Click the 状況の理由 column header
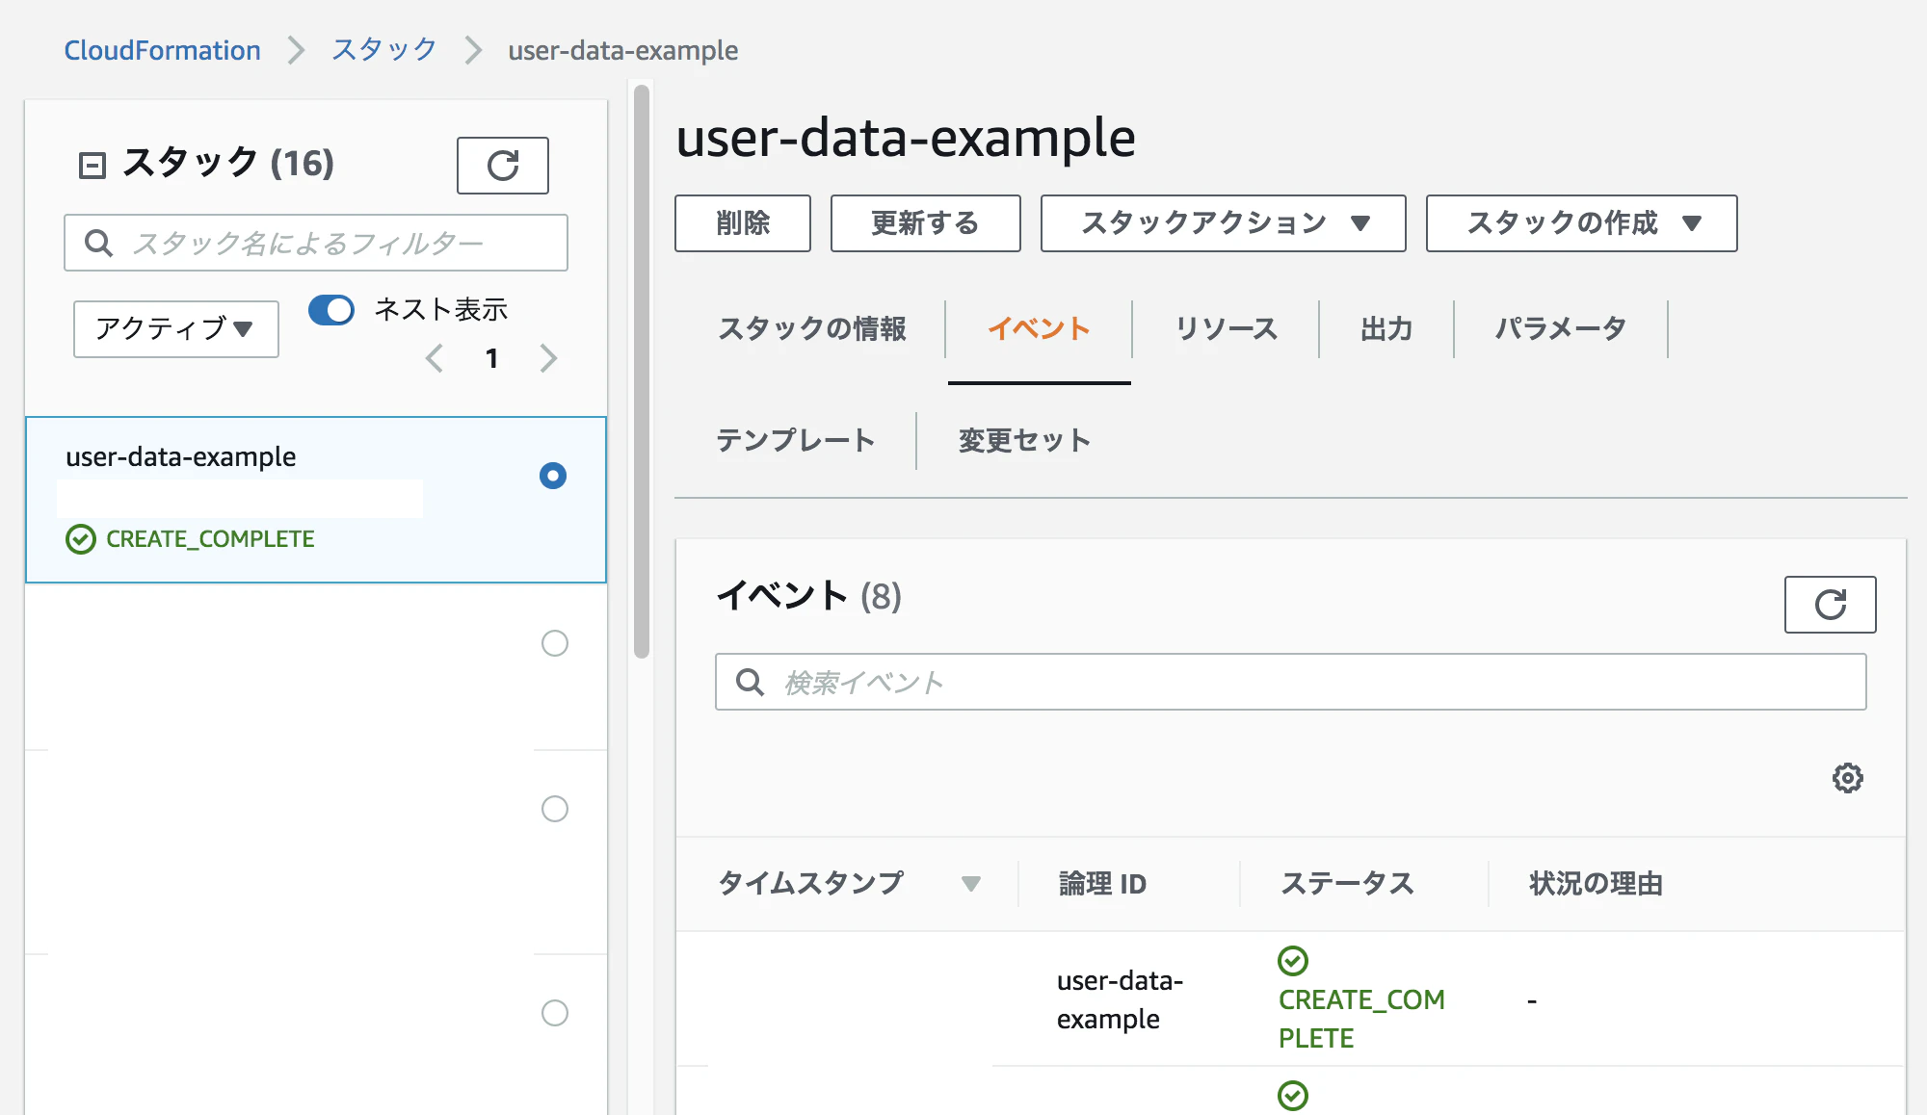The width and height of the screenshot is (1927, 1115). click(x=1596, y=883)
